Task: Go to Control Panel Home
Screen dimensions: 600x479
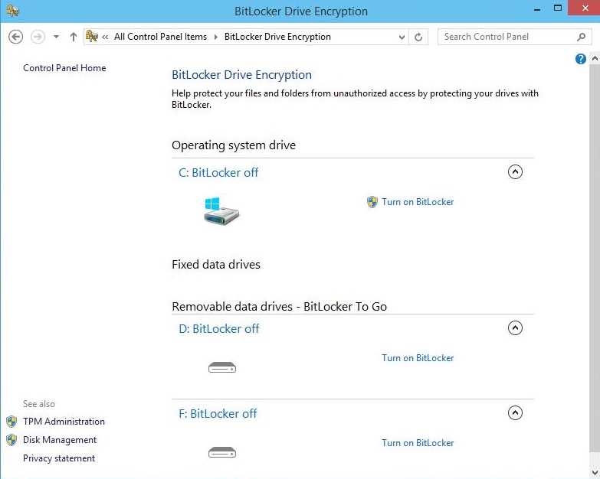Action: [64, 68]
